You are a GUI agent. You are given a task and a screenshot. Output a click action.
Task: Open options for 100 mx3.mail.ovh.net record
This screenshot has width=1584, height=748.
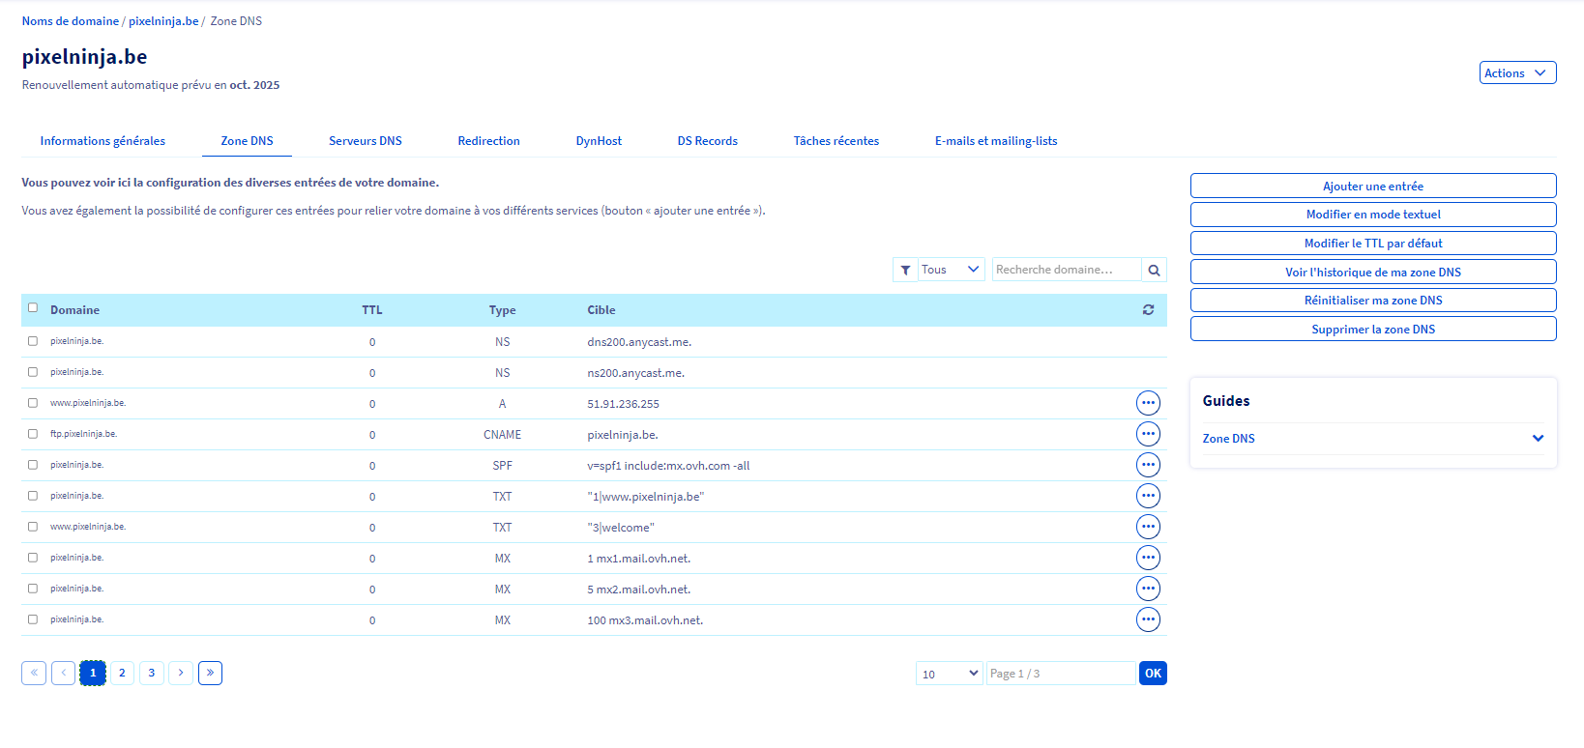1148,619
